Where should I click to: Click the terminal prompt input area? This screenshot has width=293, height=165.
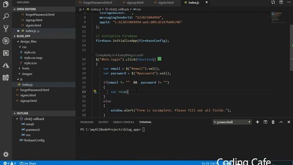[143, 129]
